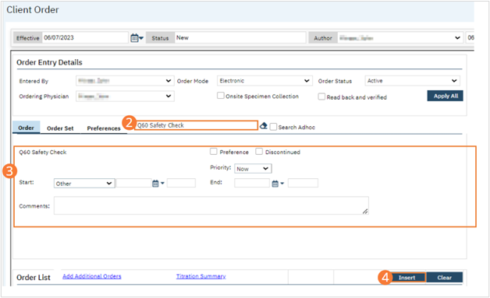Click the Apply All button
This screenshot has height=298, width=490.
point(446,96)
